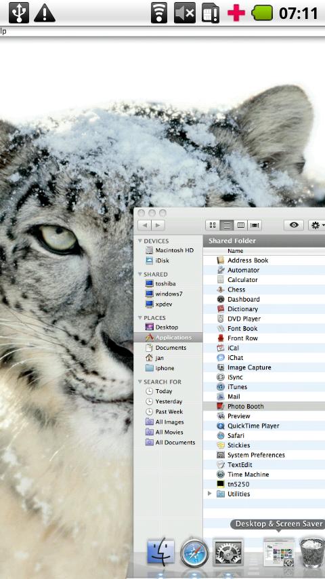Select Address Book in list
This screenshot has height=579, width=325.
tap(264, 260)
